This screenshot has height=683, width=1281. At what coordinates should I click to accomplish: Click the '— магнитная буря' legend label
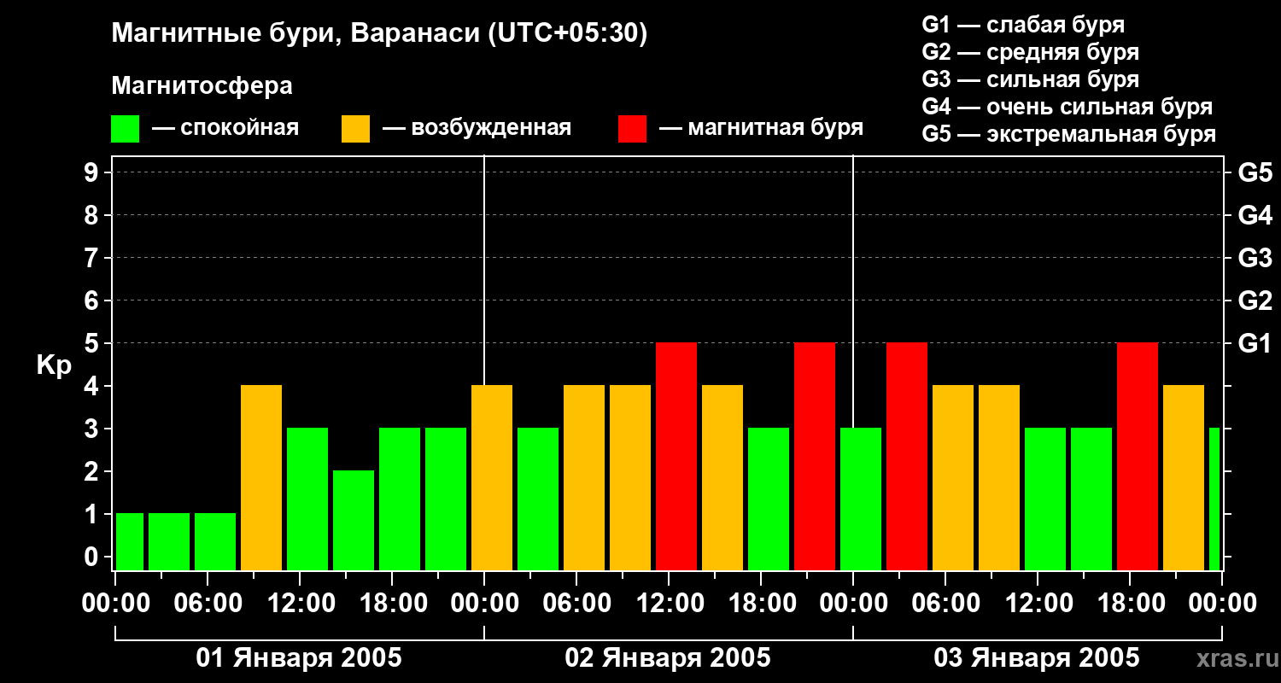click(x=761, y=129)
